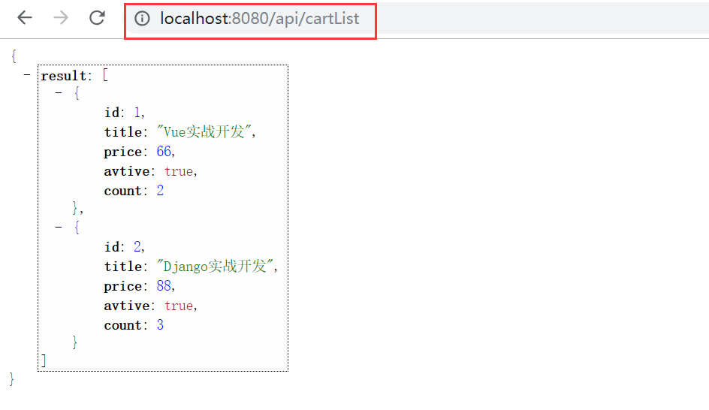Collapse the object with id 2

point(59,227)
